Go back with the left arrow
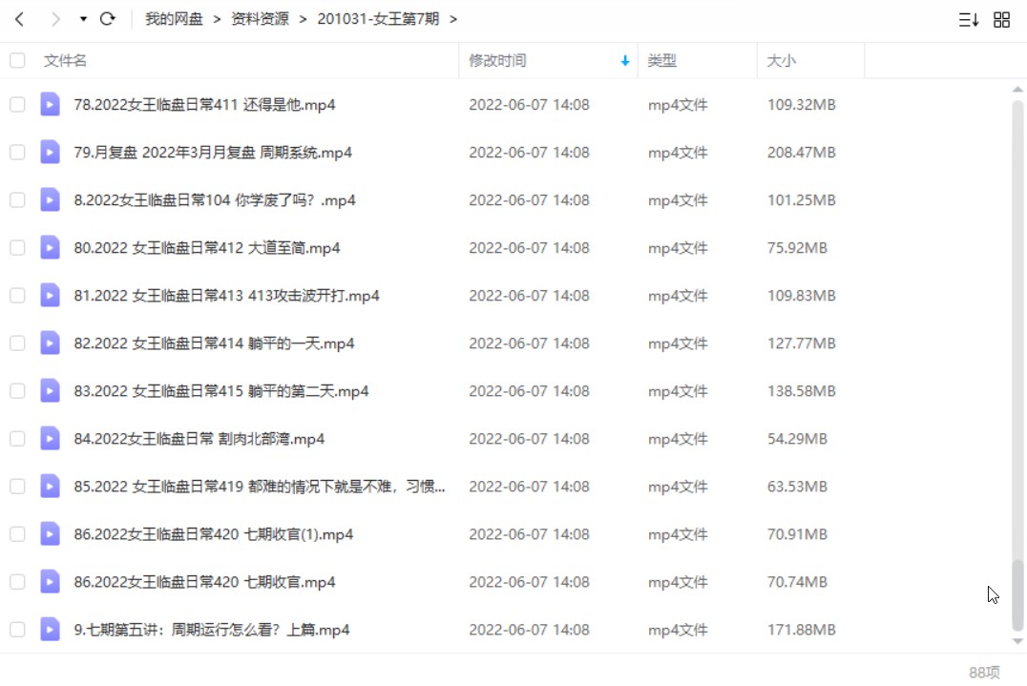1027x686 pixels. pyautogui.click(x=20, y=19)
